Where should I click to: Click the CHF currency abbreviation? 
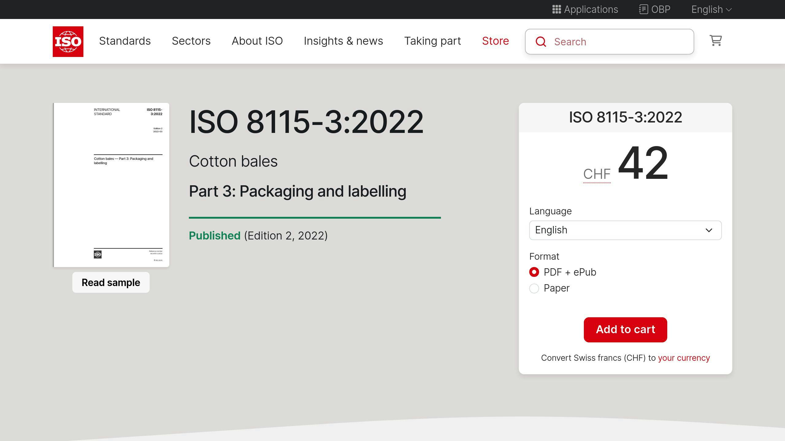point(597,174)
